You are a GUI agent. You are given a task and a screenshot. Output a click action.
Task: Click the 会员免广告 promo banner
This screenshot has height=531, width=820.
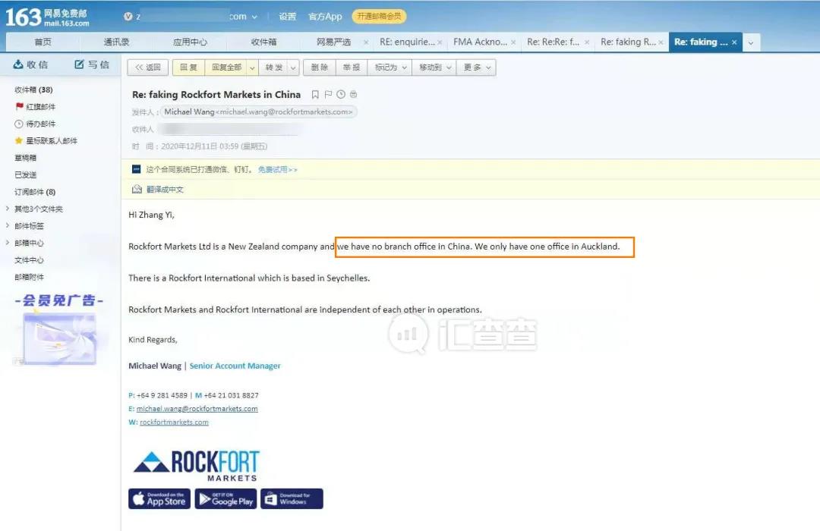(x=59, y=329)
